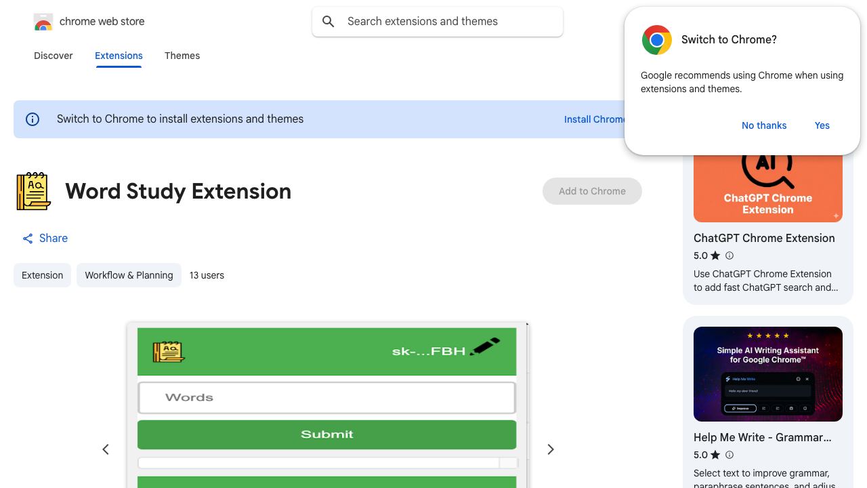The height and width of the screenshot is (488, 867).
Task: Show the previous screenshot with left arrow
Action: [106, 449]
